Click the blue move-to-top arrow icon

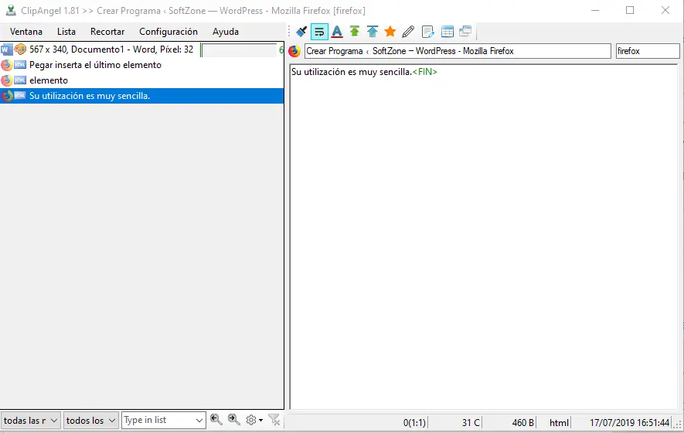coord(373,32)
